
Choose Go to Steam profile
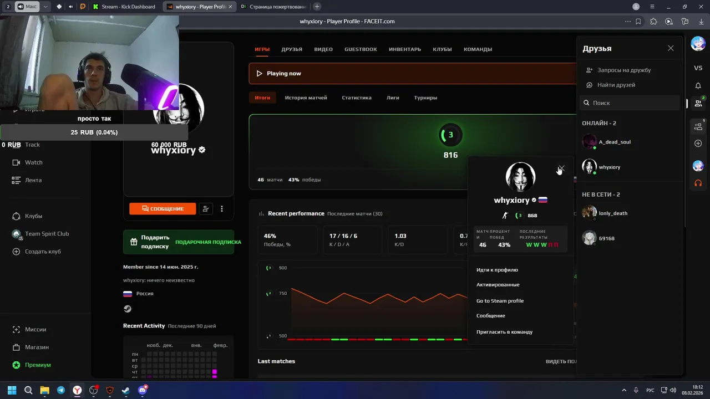pyautogui.click(x=500, y=301)
